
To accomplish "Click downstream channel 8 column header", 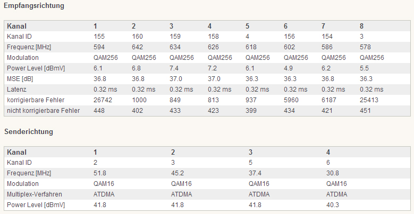I will (361, 26).
